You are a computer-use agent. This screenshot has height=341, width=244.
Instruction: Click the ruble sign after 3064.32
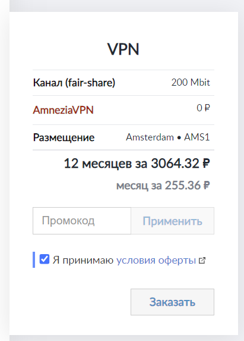pyautogui.click(x=206, y=163)
